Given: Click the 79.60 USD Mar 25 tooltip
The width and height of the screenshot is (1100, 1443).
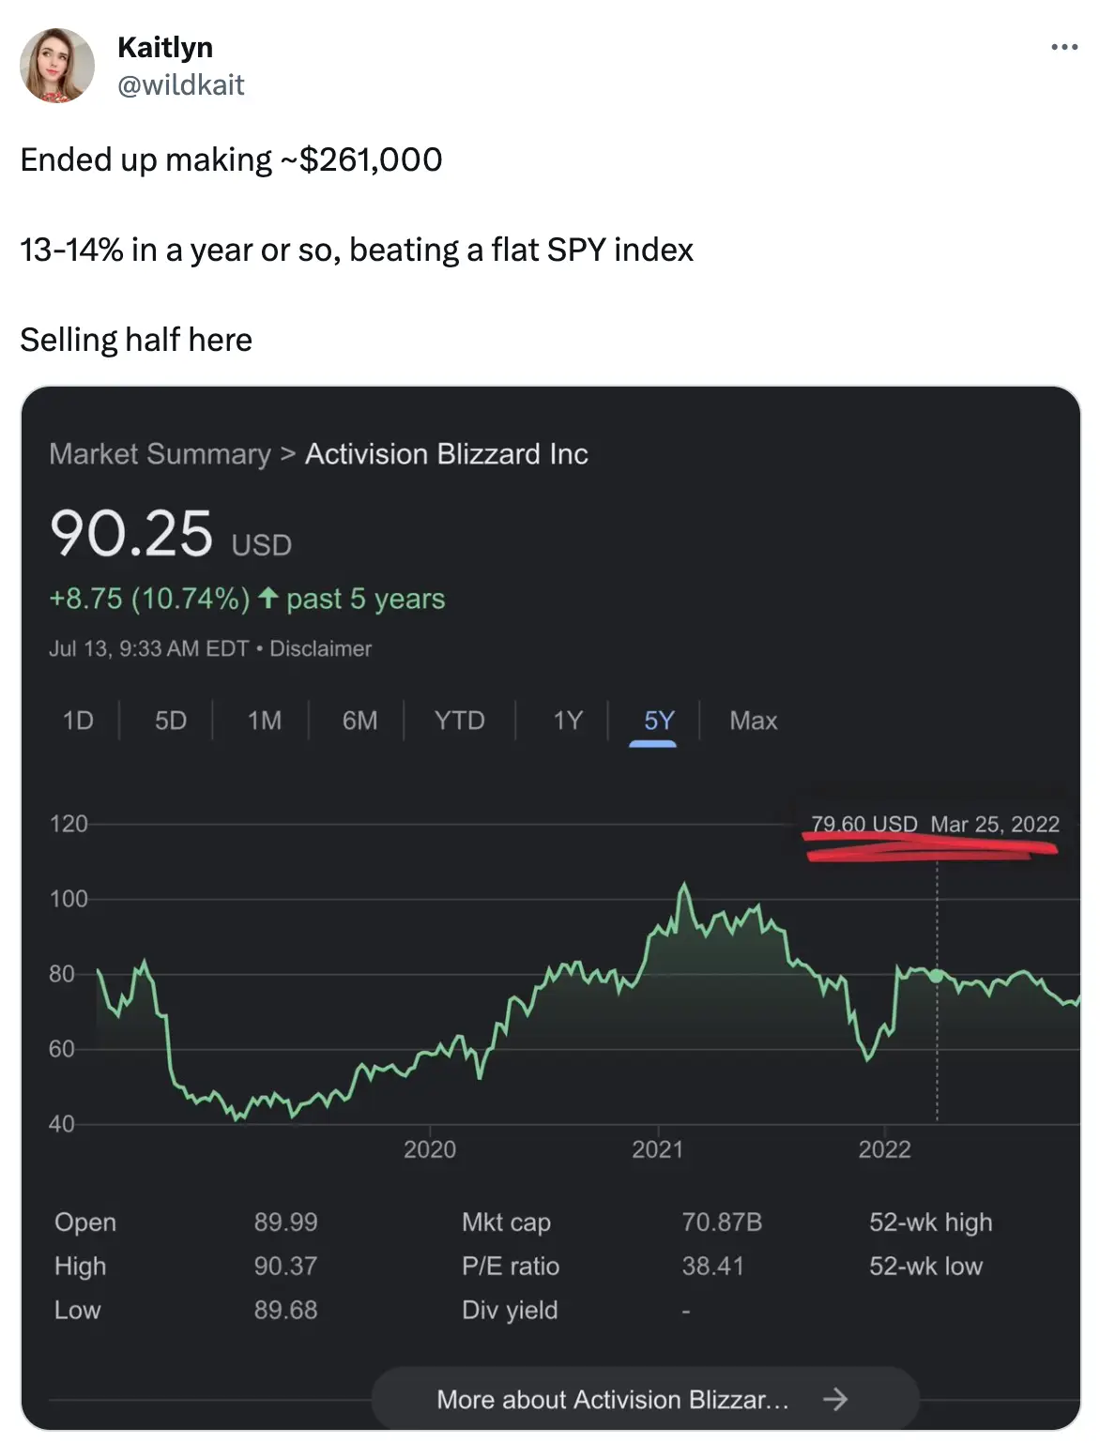Looking at the screenshot, I should pyautogui.click(x=934, y=825).
